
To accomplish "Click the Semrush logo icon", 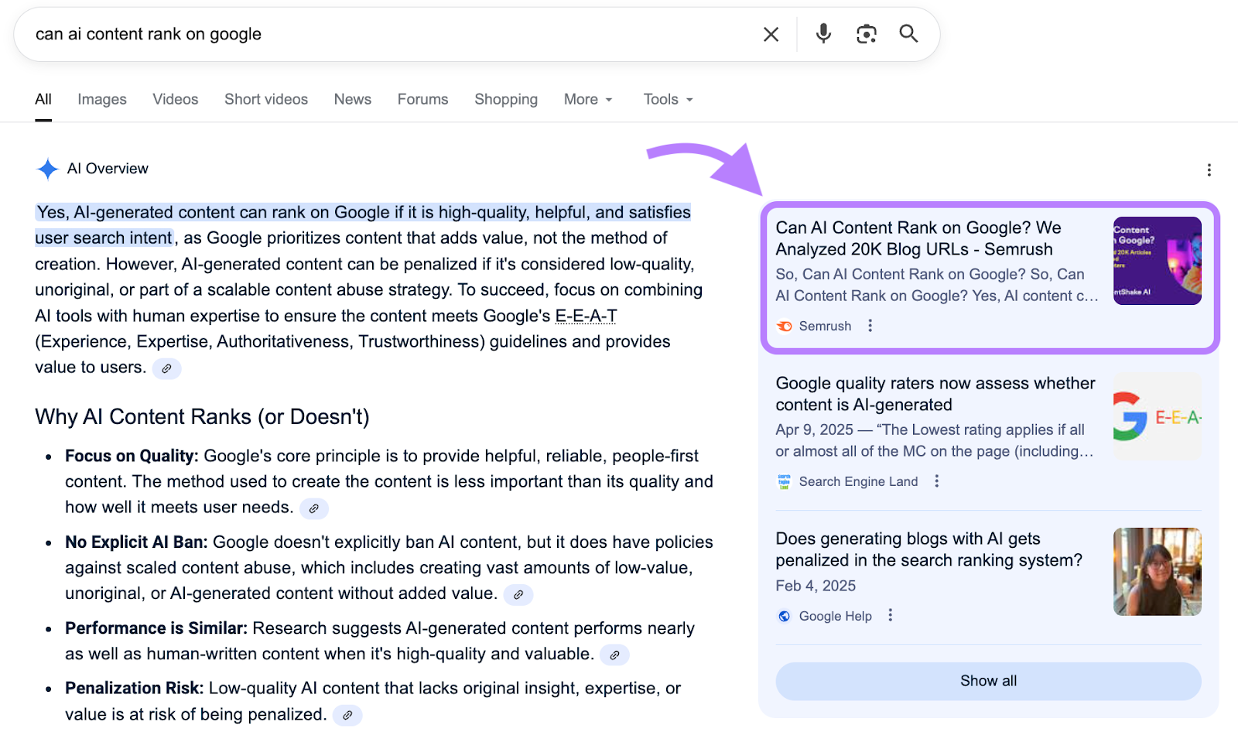I will (784, 326).
